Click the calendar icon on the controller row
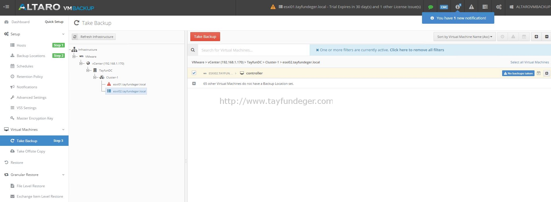The width and height of the screenshot is (551, 202). [x=539, y=73]
